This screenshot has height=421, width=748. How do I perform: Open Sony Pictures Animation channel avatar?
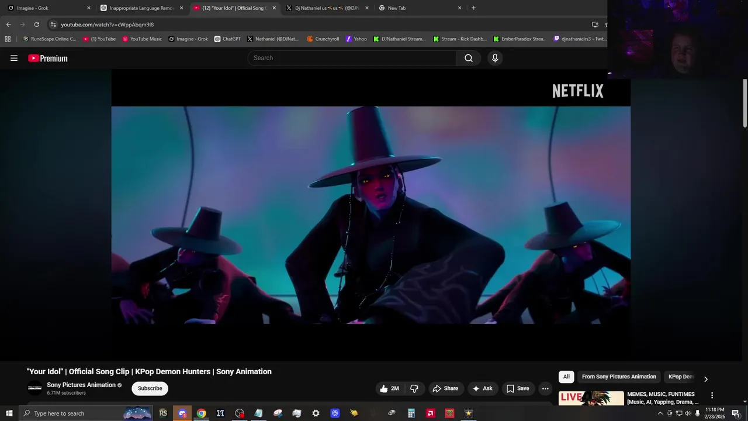click(34, 388)
